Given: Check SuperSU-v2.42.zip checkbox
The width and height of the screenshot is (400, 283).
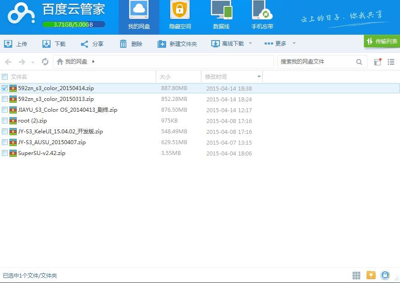Looking at the screenshot, I should pyautogui.click(x=5, y=153).
